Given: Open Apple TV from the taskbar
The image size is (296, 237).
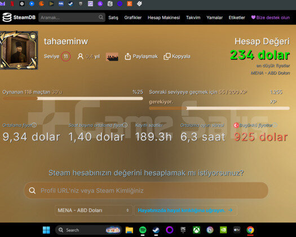Looking at the screenshot, I should tap(237, 230).
